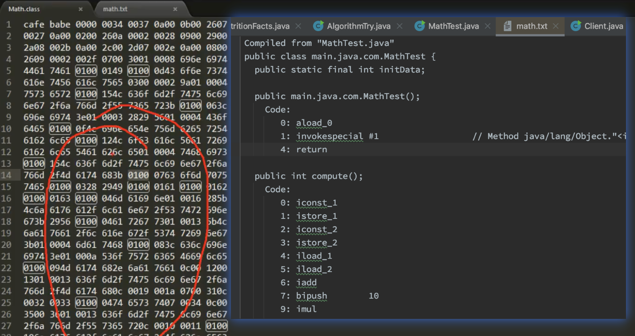Close the tritionFacts.java editor tab
Viewport: 635px width, 336px height.
pyautogui.click(x=299, y=26)
